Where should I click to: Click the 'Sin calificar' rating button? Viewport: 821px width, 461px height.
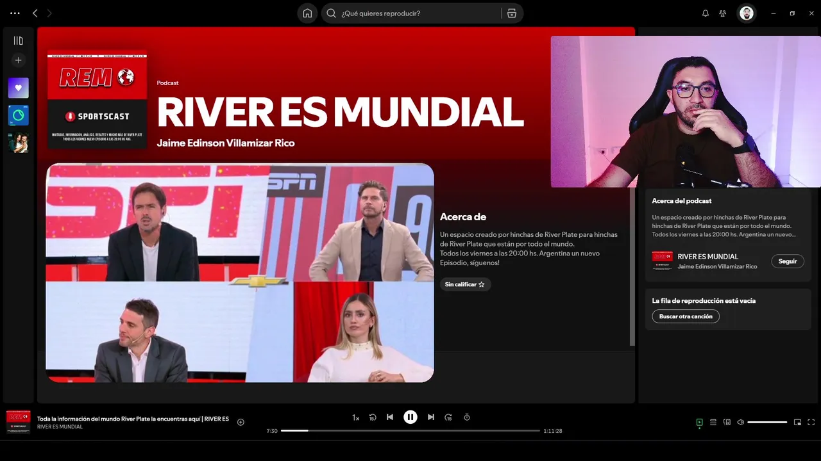(x=465, y=284)
